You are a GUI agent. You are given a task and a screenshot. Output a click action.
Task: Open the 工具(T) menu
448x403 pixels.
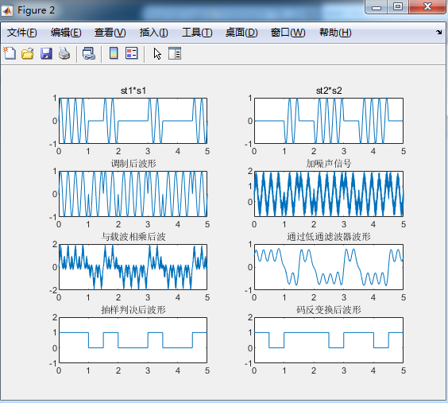pos(197,33)
